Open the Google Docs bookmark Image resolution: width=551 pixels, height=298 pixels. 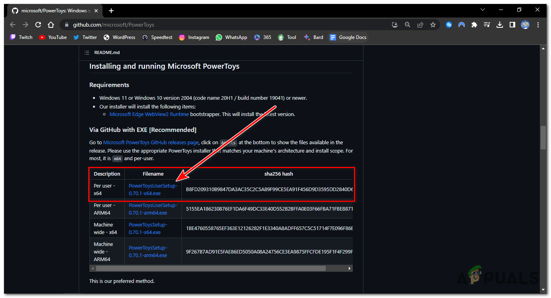pyautogui.click(x=348, y=37)
